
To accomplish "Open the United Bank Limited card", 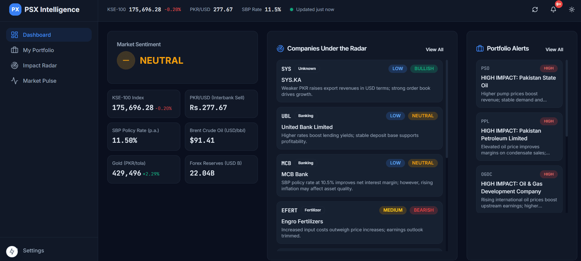I will (x=359, y=128).
